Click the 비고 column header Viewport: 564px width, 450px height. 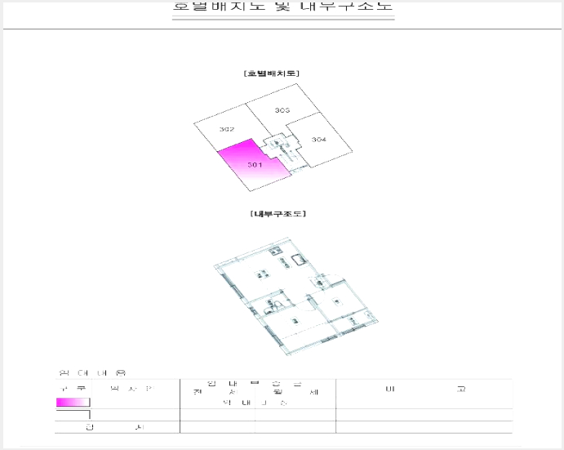pos(425,390)
